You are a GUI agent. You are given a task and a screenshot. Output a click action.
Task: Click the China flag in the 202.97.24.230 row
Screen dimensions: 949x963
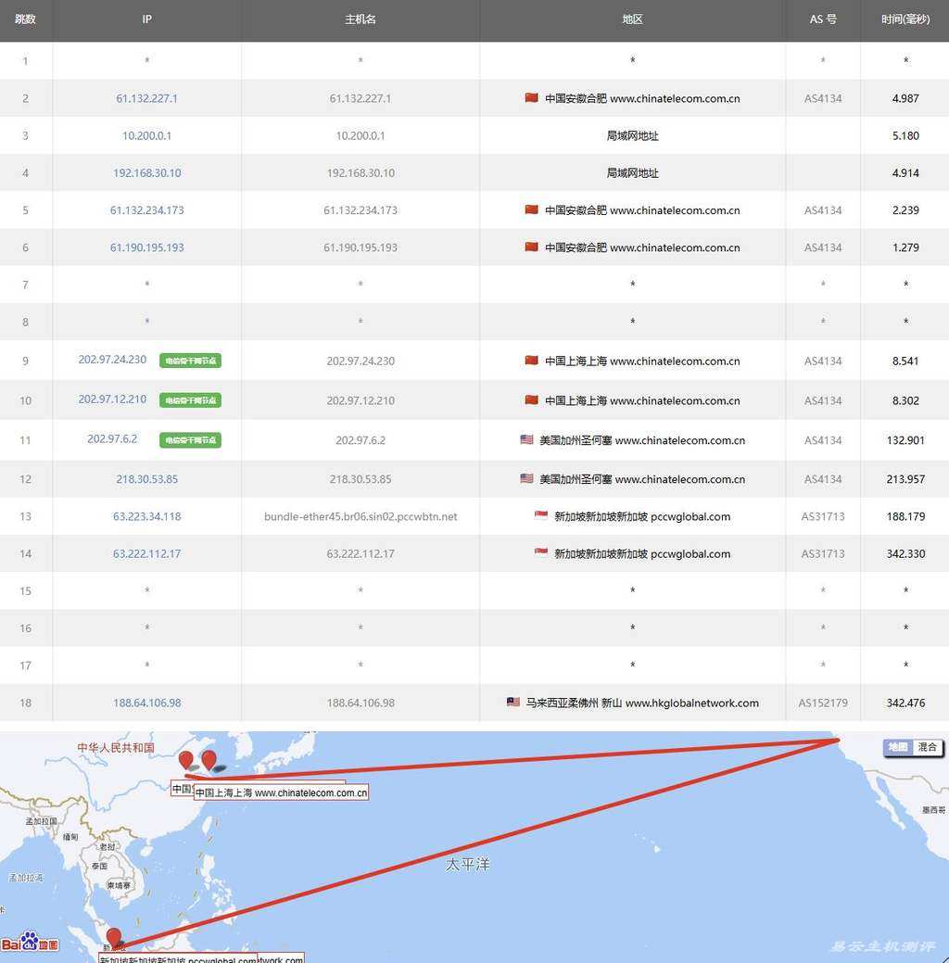(531, 361)
